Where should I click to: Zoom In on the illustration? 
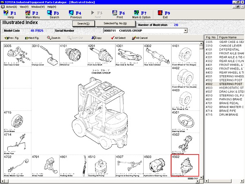pyautogui.click(x=53, y=38)
